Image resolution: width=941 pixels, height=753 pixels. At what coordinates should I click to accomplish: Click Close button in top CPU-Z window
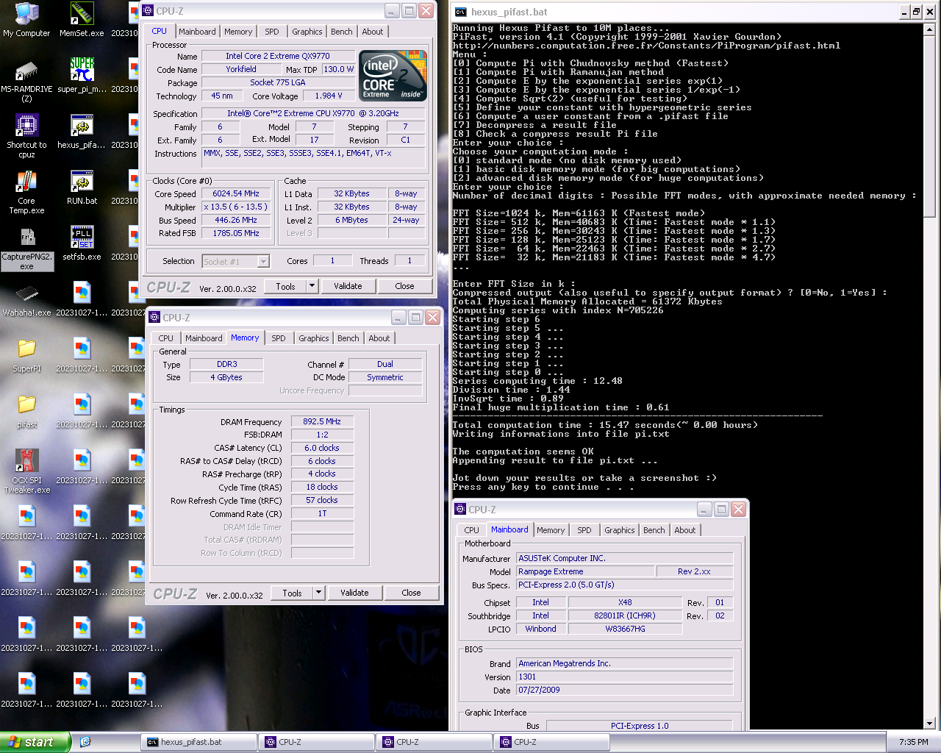point(404,286)
